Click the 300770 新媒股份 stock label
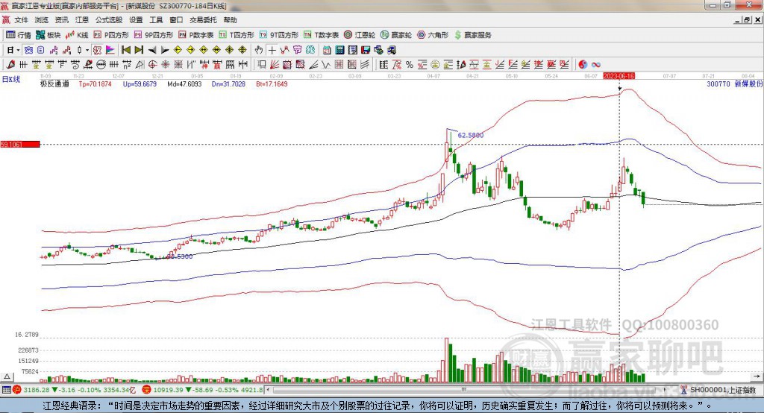 pos(734,83)
